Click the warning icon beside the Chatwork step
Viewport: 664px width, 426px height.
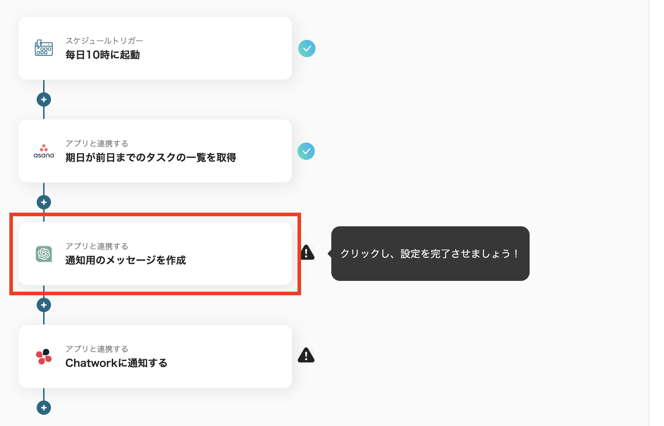coord(306,356)
